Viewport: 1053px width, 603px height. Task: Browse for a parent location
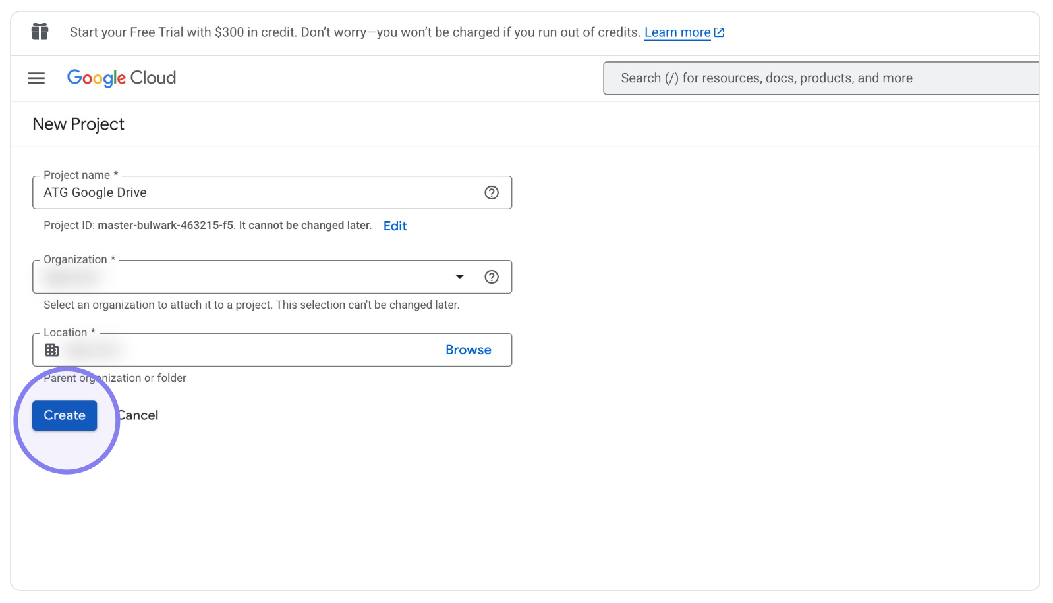pyautogui.click(x=469, y=350)
